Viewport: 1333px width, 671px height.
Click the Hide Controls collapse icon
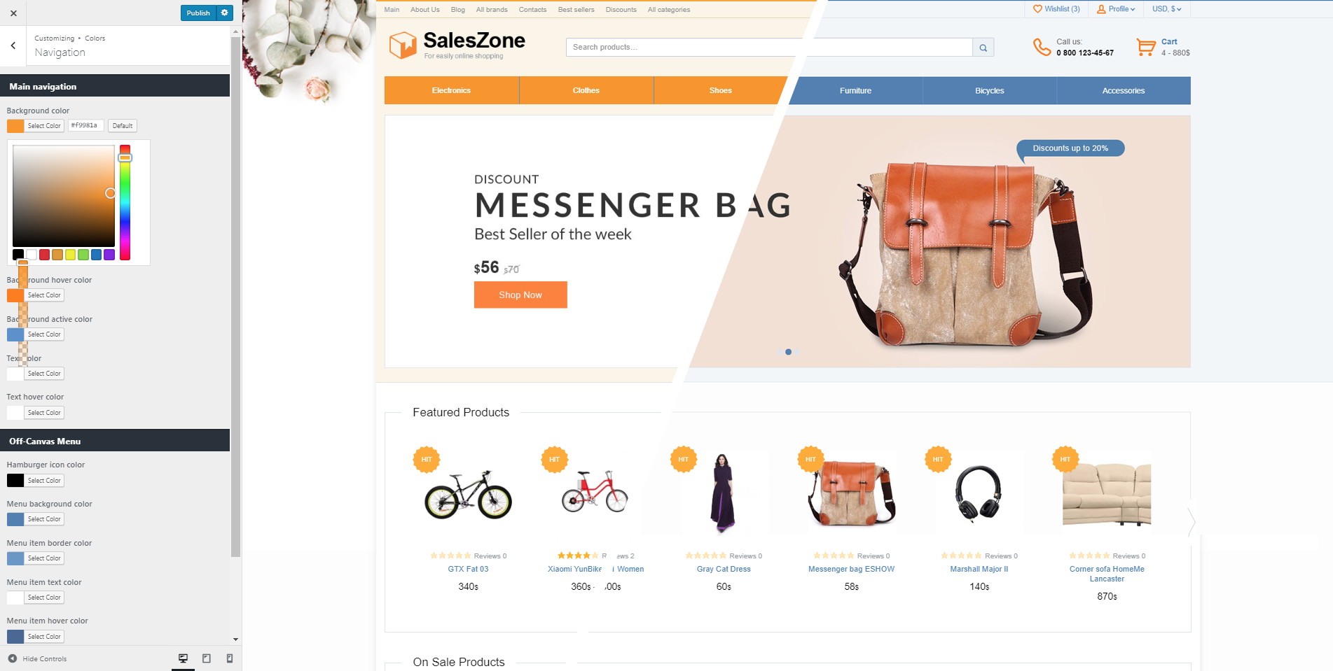click(13, 658)
